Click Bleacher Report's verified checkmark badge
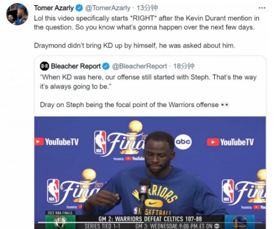The width and height of the screenshot is (274, 229). (106, 66)
